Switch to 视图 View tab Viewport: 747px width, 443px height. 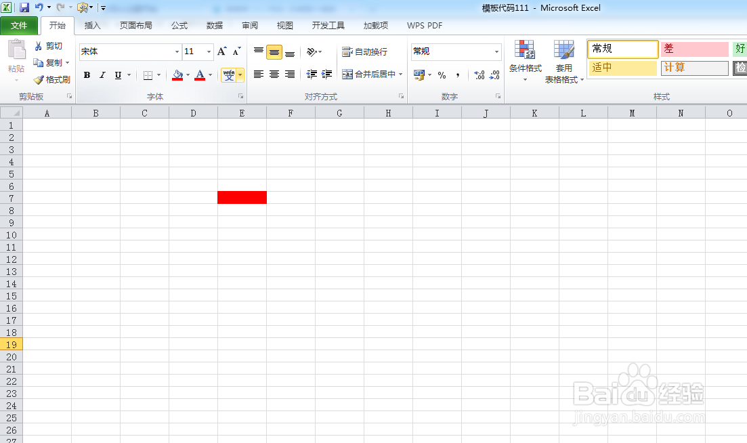tap(285, 26)
